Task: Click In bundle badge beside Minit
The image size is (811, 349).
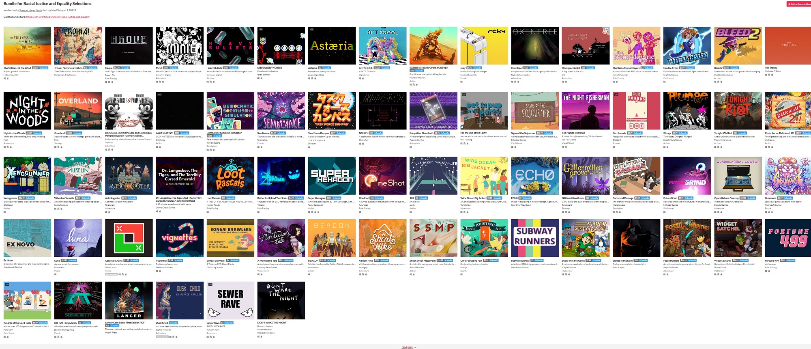Action: click(174, 68)
